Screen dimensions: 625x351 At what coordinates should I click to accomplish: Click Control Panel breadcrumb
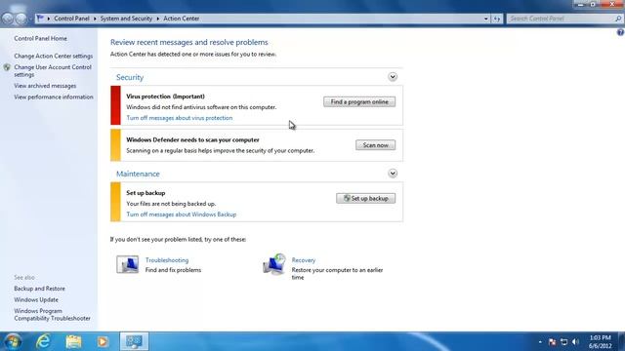click(x=71, y=19)
